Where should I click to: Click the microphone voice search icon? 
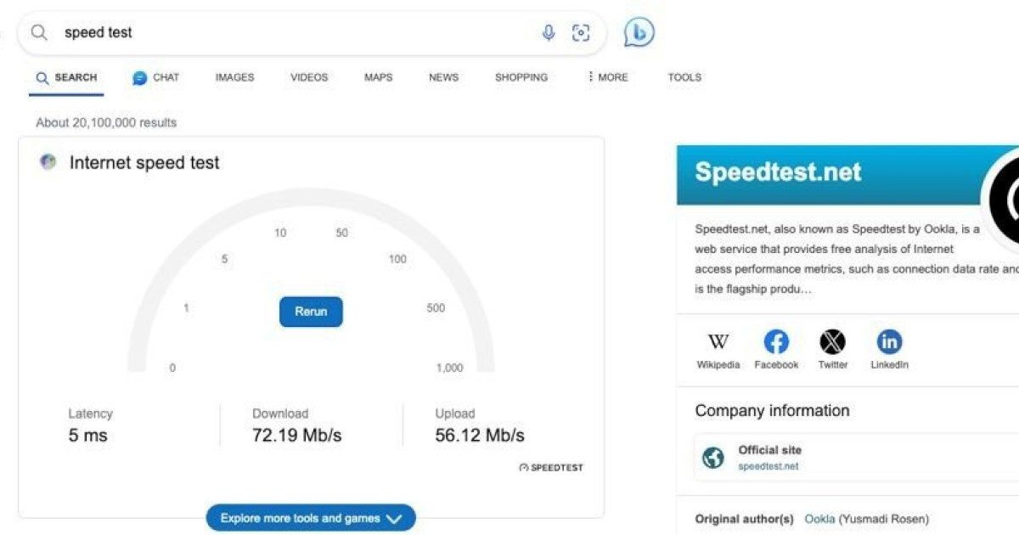tap(548, 32)
